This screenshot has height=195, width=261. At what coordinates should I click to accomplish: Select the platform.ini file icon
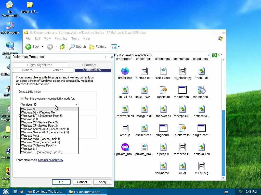coord(182,128)
